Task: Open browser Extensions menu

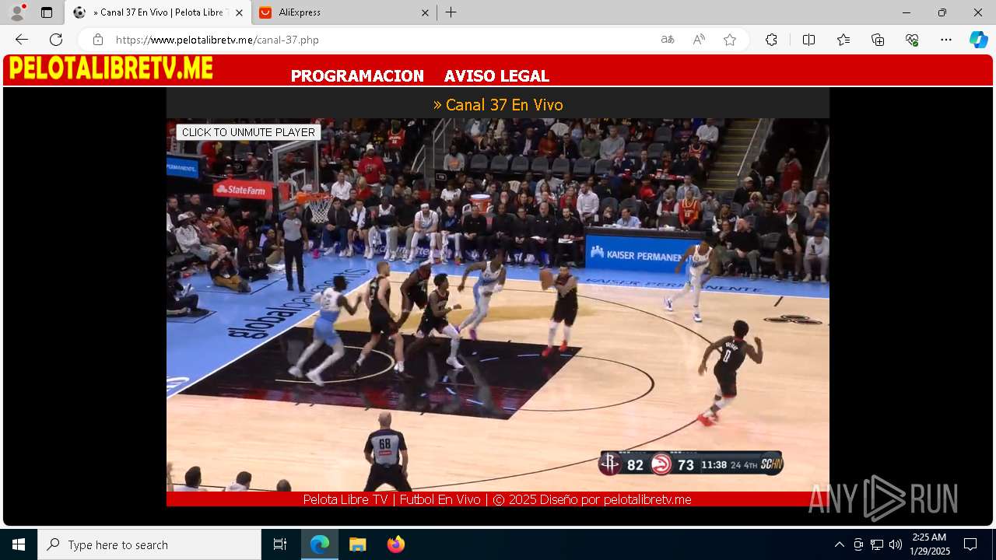Action: 771,40
